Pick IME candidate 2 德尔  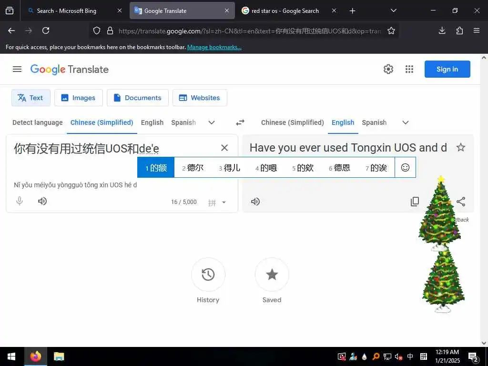pos(193,168)
